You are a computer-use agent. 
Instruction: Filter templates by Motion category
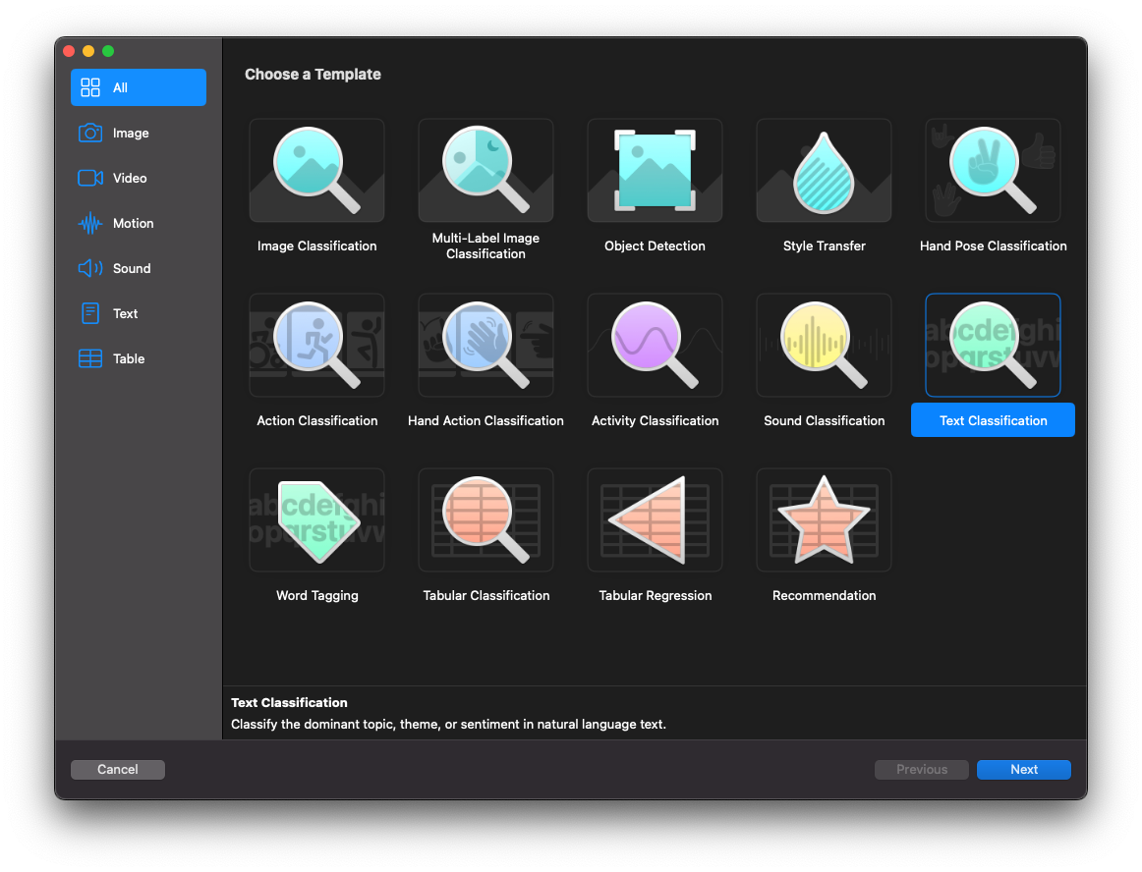(133, 223)
